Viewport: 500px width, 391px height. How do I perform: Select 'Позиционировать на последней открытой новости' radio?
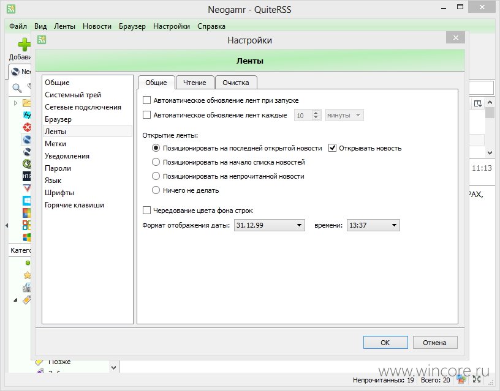tap(156, 148)
